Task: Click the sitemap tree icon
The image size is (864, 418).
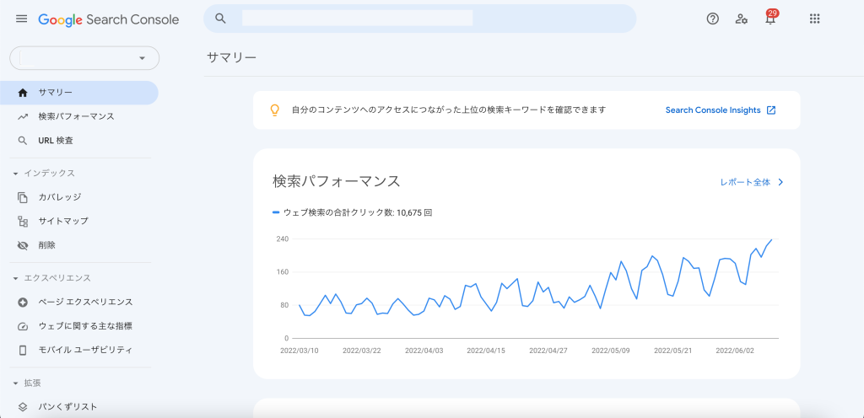Action: [23, 222]
